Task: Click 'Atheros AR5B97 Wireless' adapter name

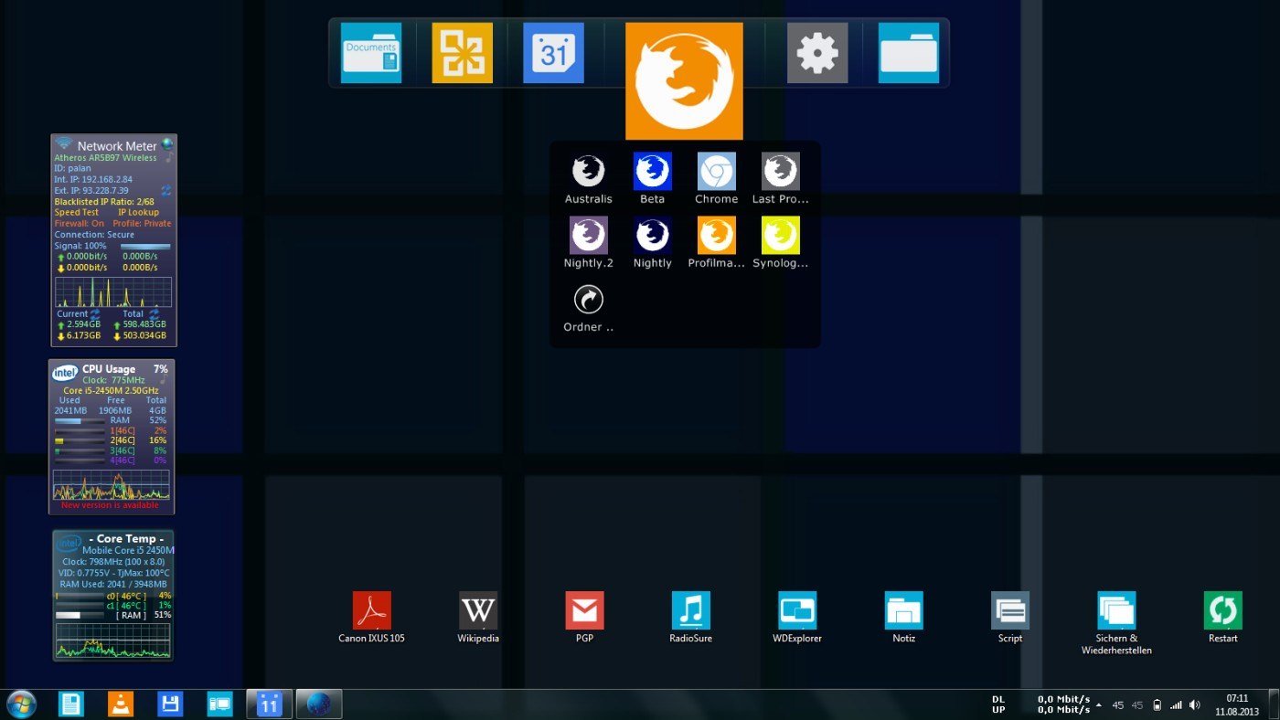Action: click(105, 157)
